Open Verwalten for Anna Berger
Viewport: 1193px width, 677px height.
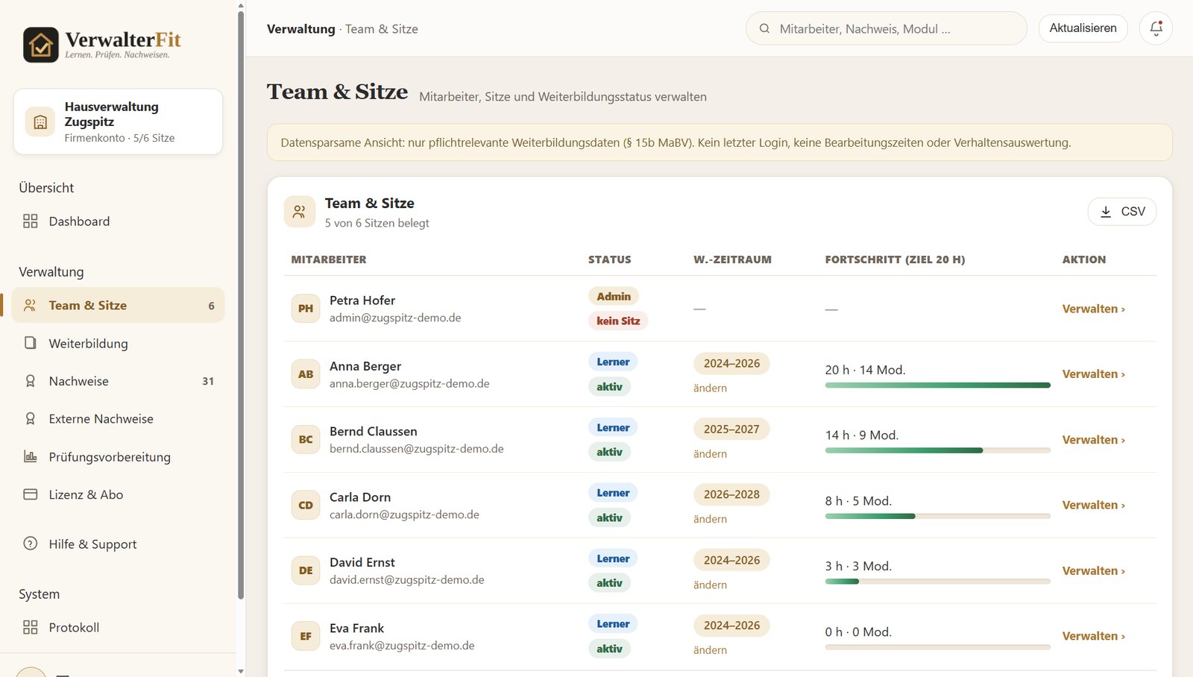(x=1093, y=374)
